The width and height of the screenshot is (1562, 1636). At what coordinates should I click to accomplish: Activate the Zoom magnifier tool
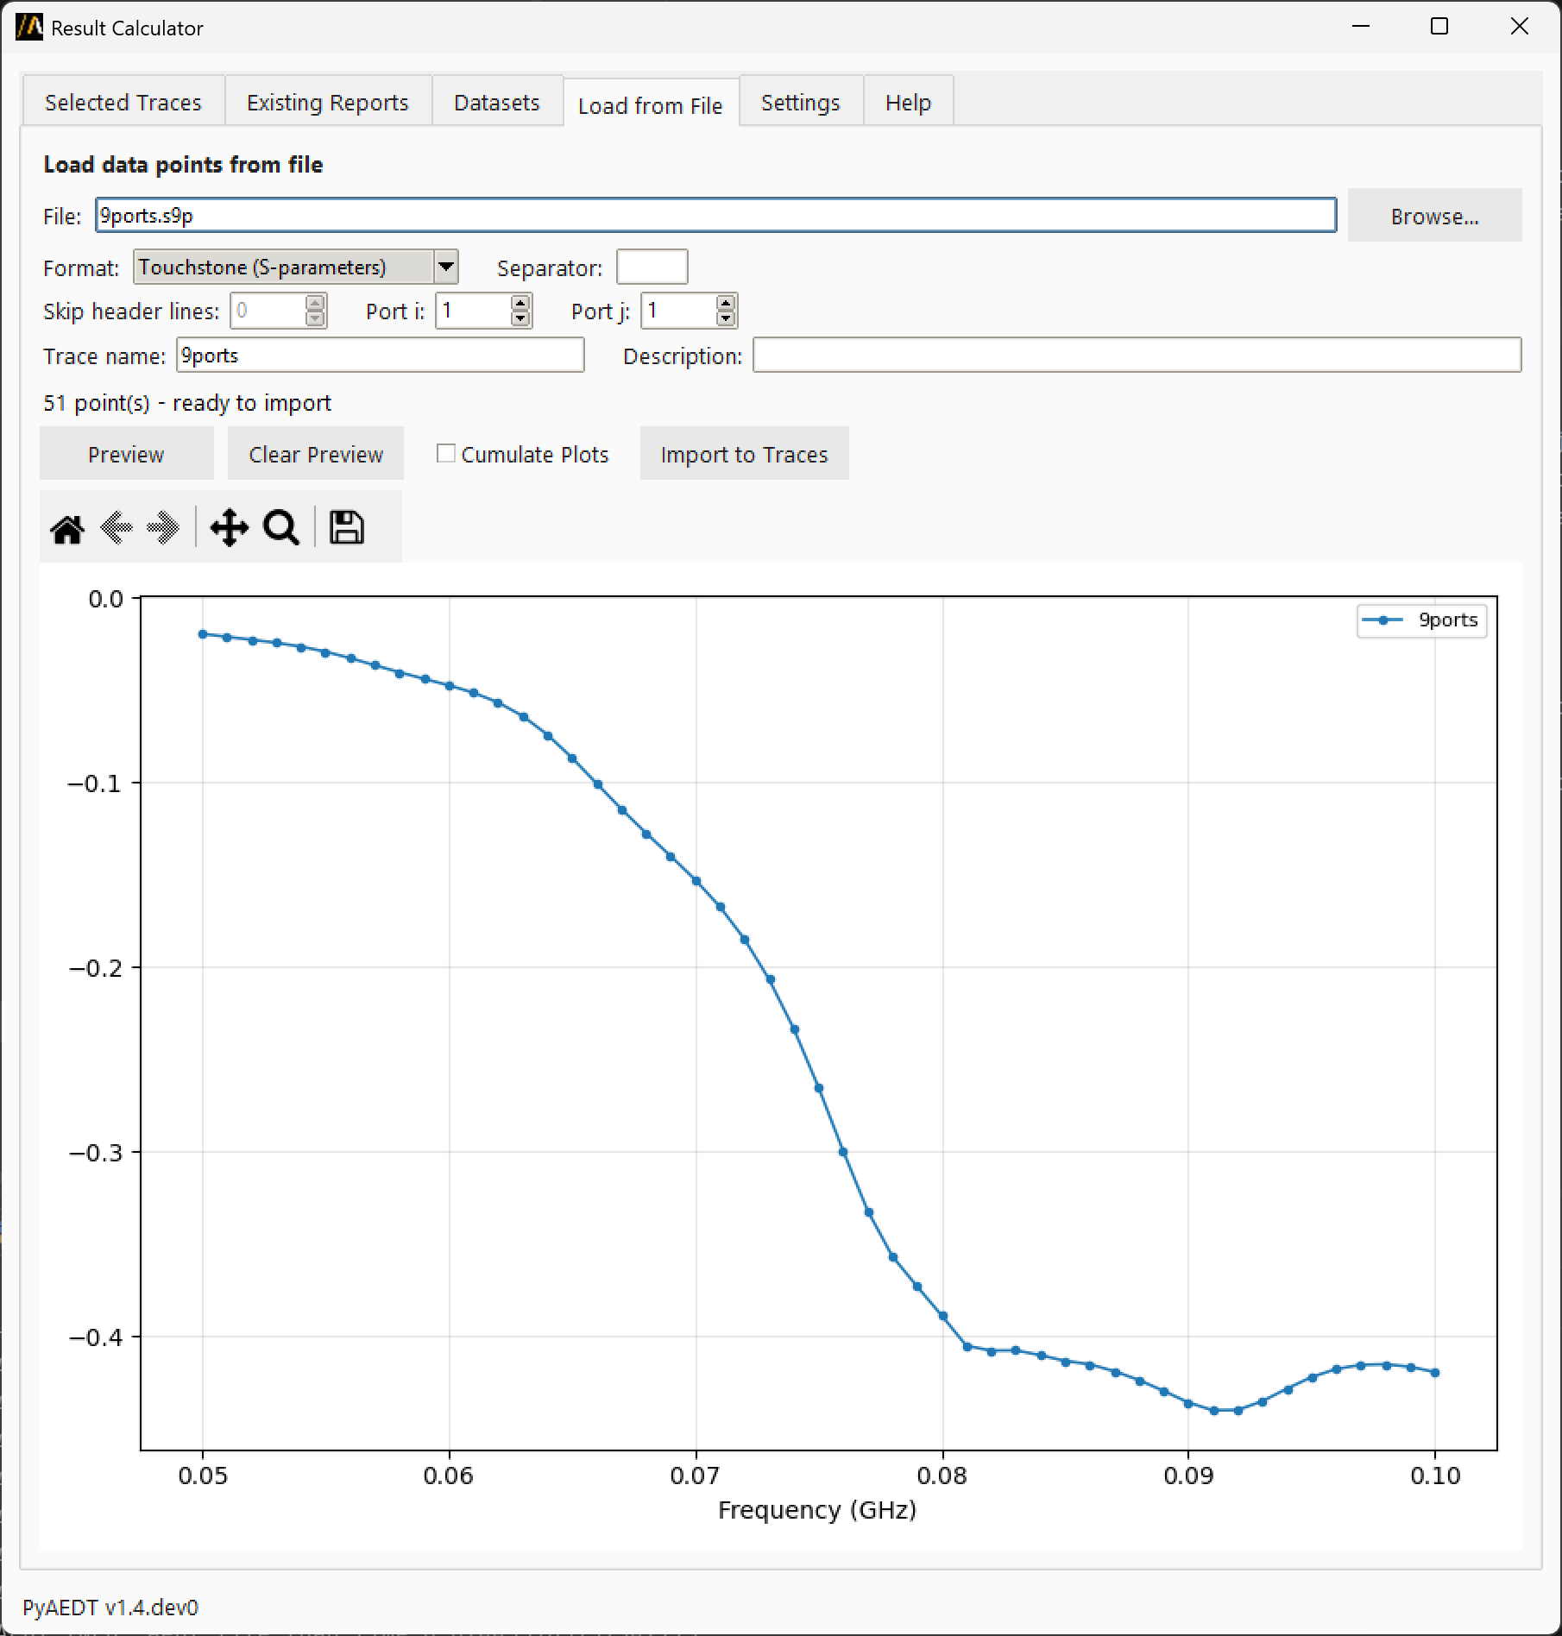[x=281, y=528]
